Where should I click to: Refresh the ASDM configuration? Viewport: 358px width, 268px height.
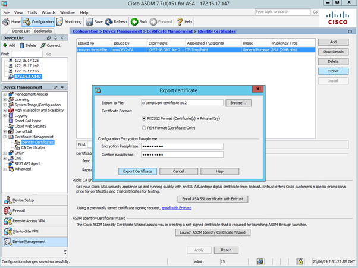click(x=116, y=21)
